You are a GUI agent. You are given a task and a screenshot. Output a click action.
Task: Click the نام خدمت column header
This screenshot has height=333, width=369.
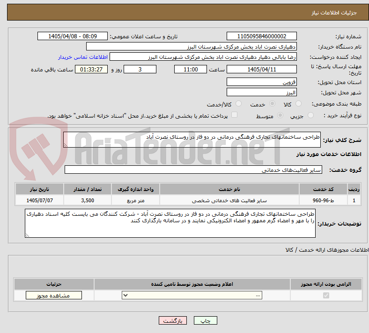pos(229,189)
